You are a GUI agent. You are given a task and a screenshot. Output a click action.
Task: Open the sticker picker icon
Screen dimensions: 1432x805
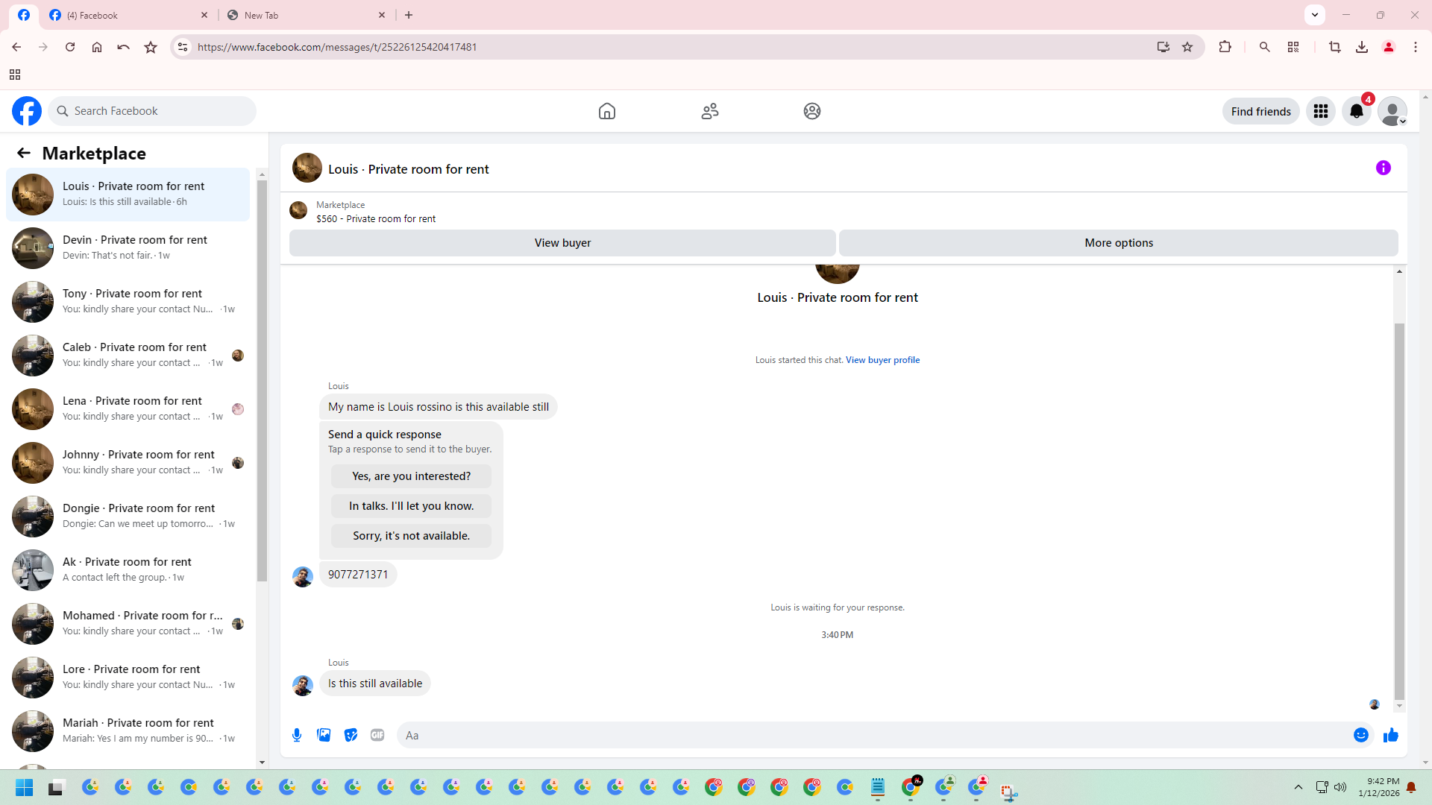(351, 735)
